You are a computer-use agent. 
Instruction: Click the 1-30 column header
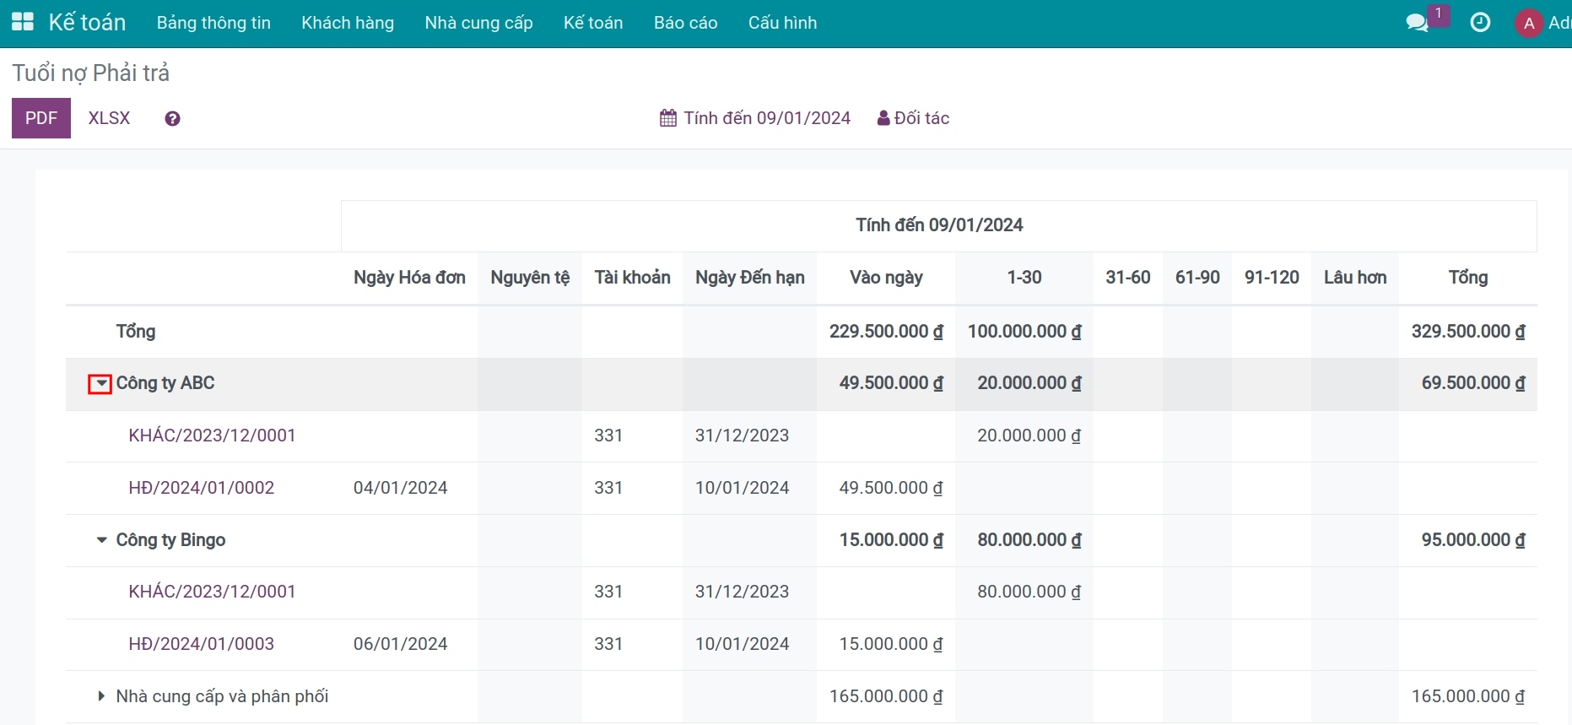coord(1024,278)
